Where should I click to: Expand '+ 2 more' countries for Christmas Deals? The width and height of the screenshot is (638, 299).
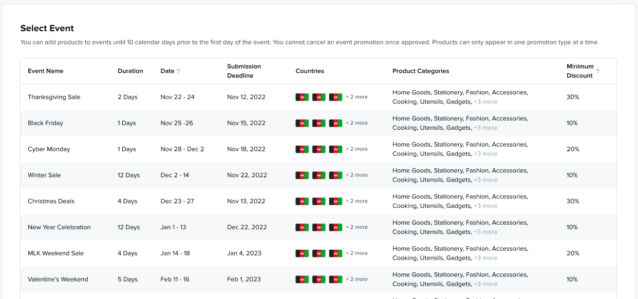click(357, 201)
